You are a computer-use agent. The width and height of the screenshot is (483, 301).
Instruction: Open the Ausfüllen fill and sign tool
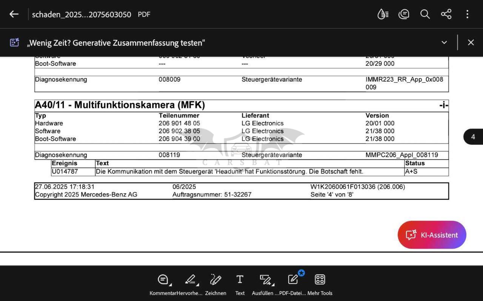click(x=265, y=284)
